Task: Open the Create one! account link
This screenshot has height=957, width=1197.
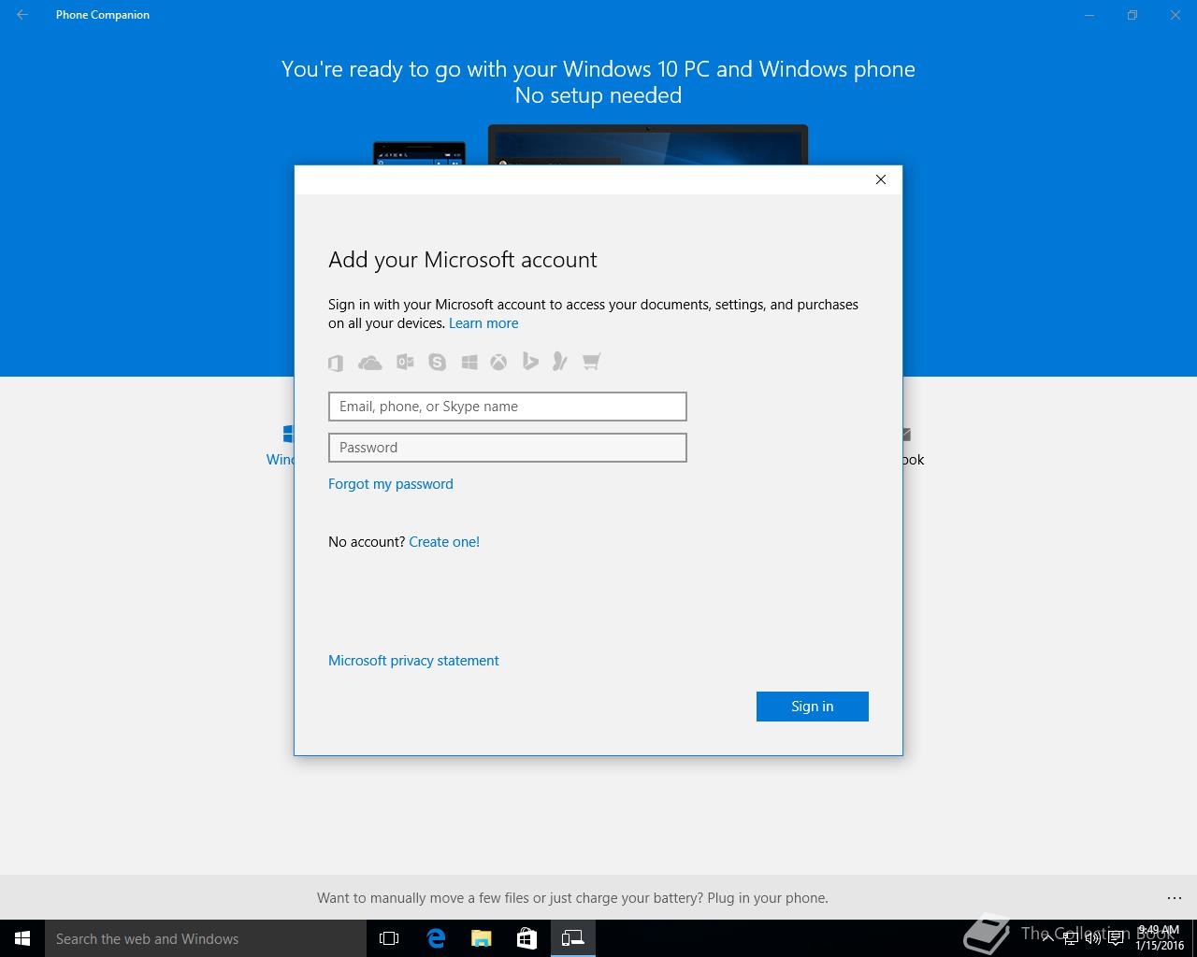Action: coord(444,542)
